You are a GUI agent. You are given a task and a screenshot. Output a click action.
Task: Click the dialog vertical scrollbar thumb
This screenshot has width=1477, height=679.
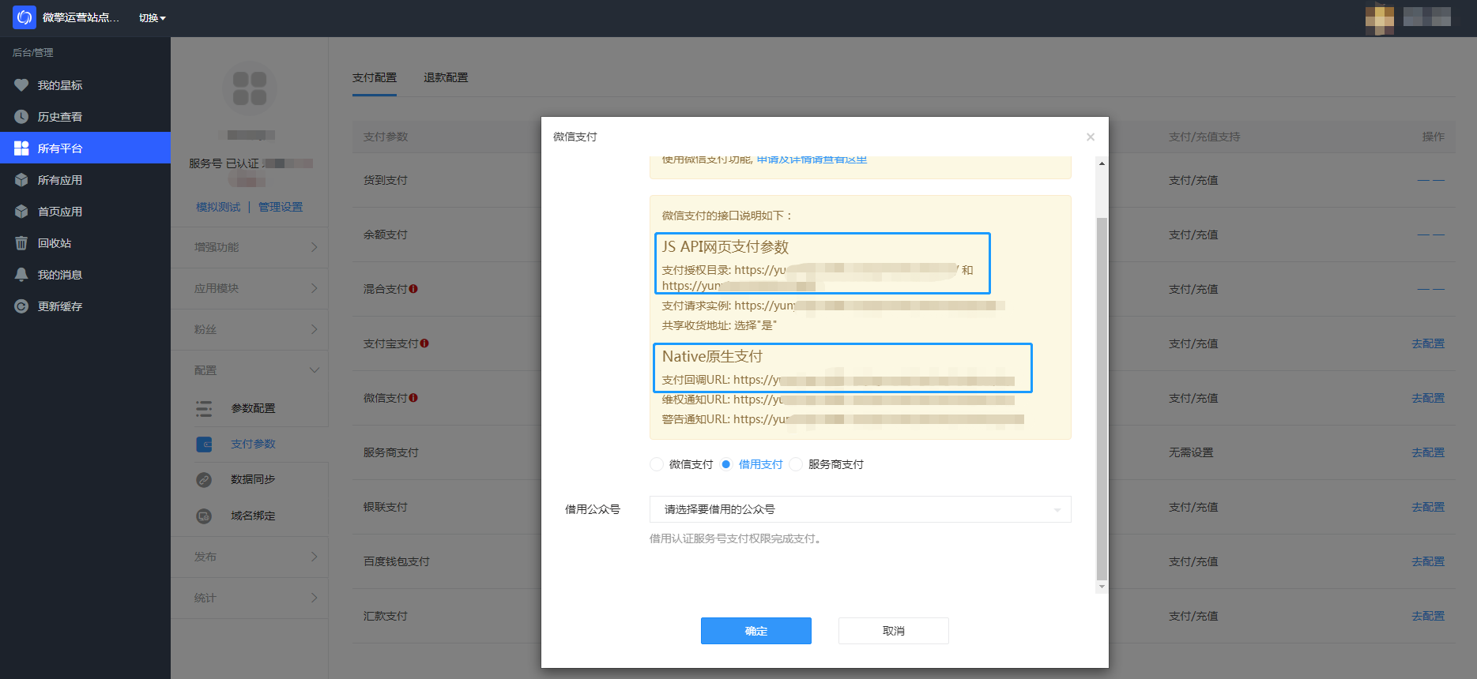(x=1102, y=399)
